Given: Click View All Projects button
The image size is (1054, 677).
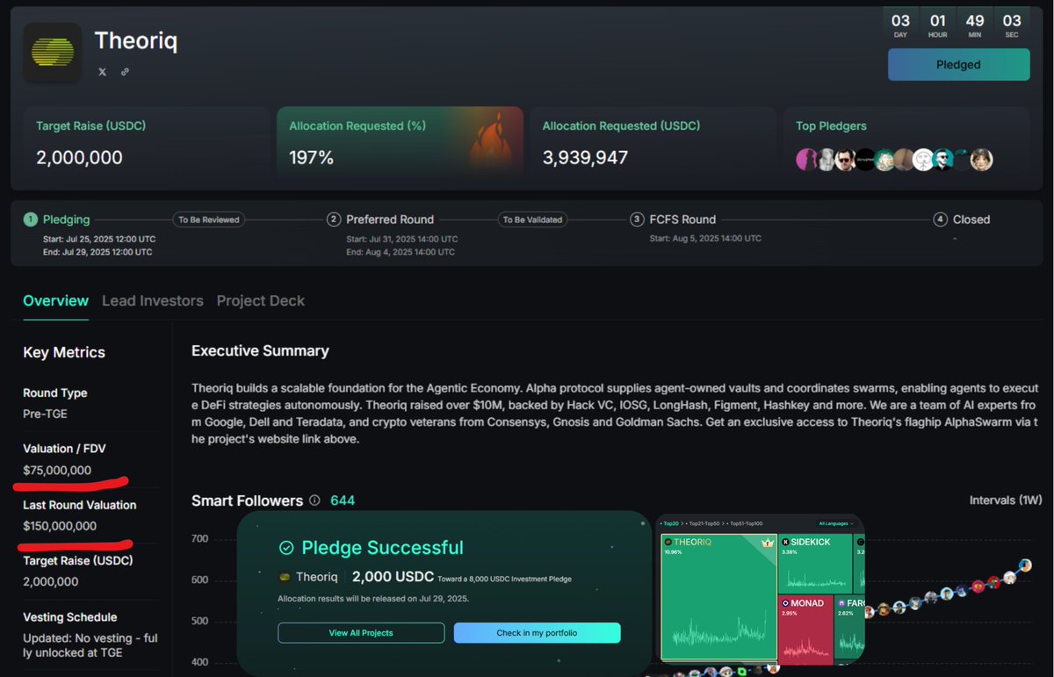Looking at the screenshot, I should tap(361, 633).
